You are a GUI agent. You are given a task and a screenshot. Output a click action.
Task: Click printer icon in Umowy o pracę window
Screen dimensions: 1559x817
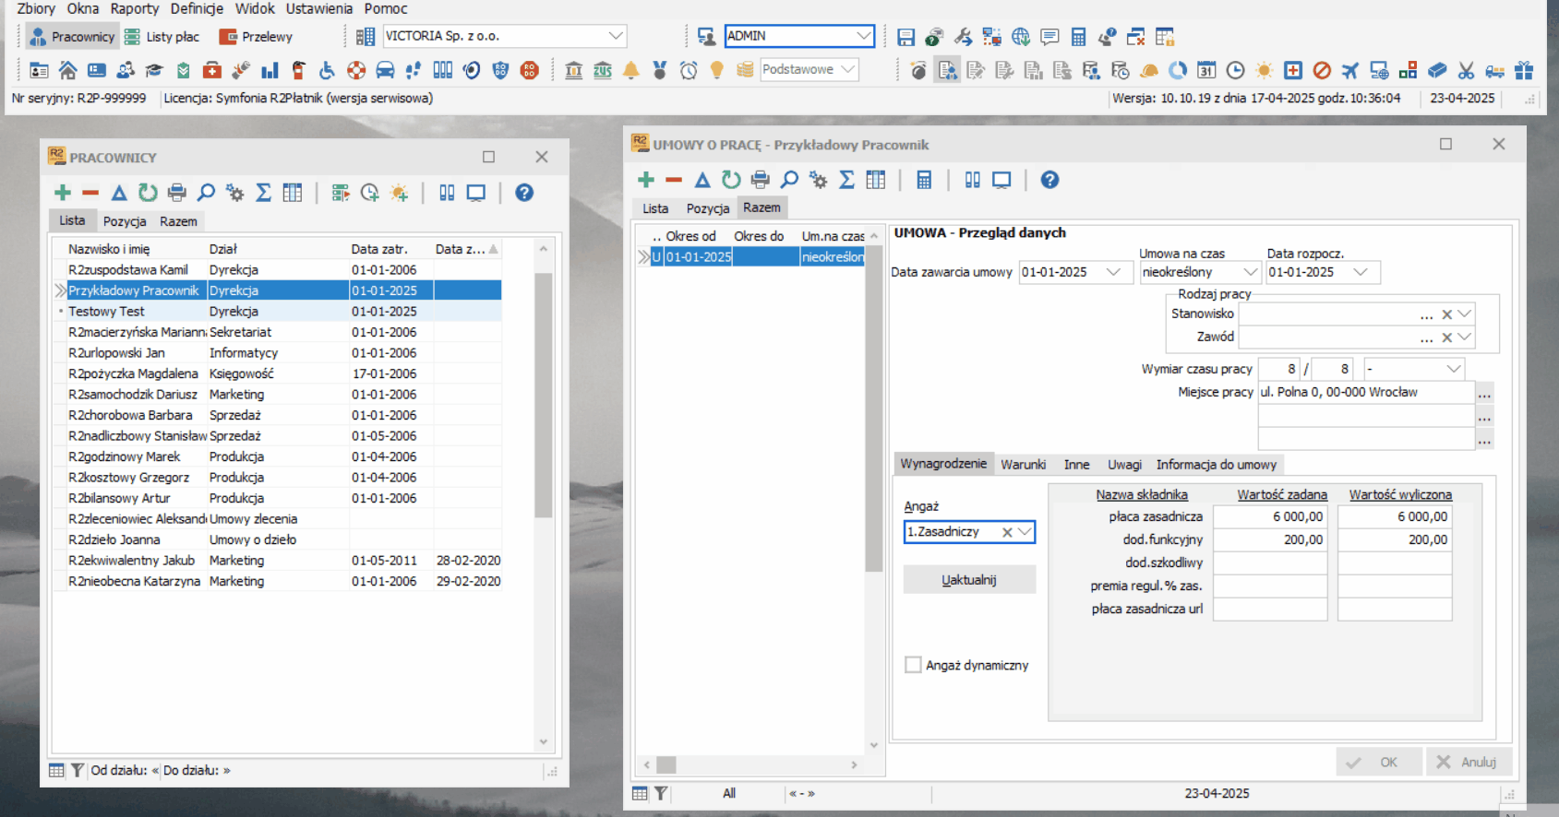(760, 180)
